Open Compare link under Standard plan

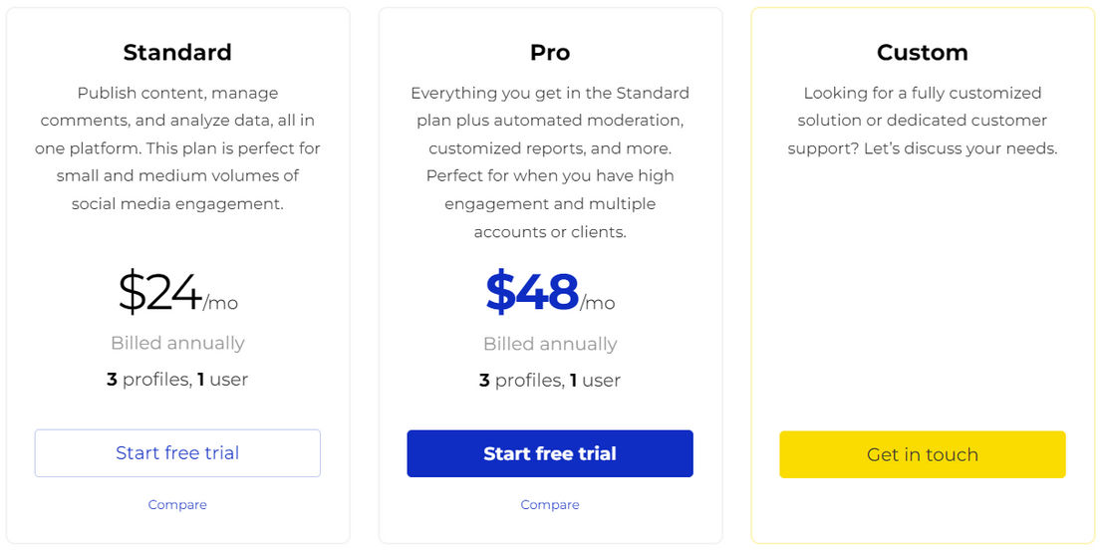coord(177,505)
